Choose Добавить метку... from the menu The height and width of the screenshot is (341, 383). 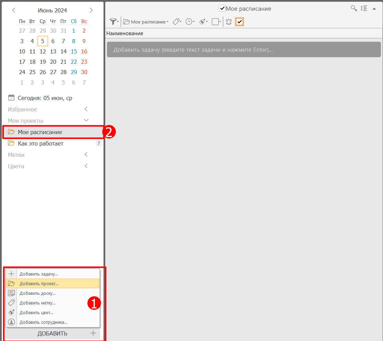(37, 303)
